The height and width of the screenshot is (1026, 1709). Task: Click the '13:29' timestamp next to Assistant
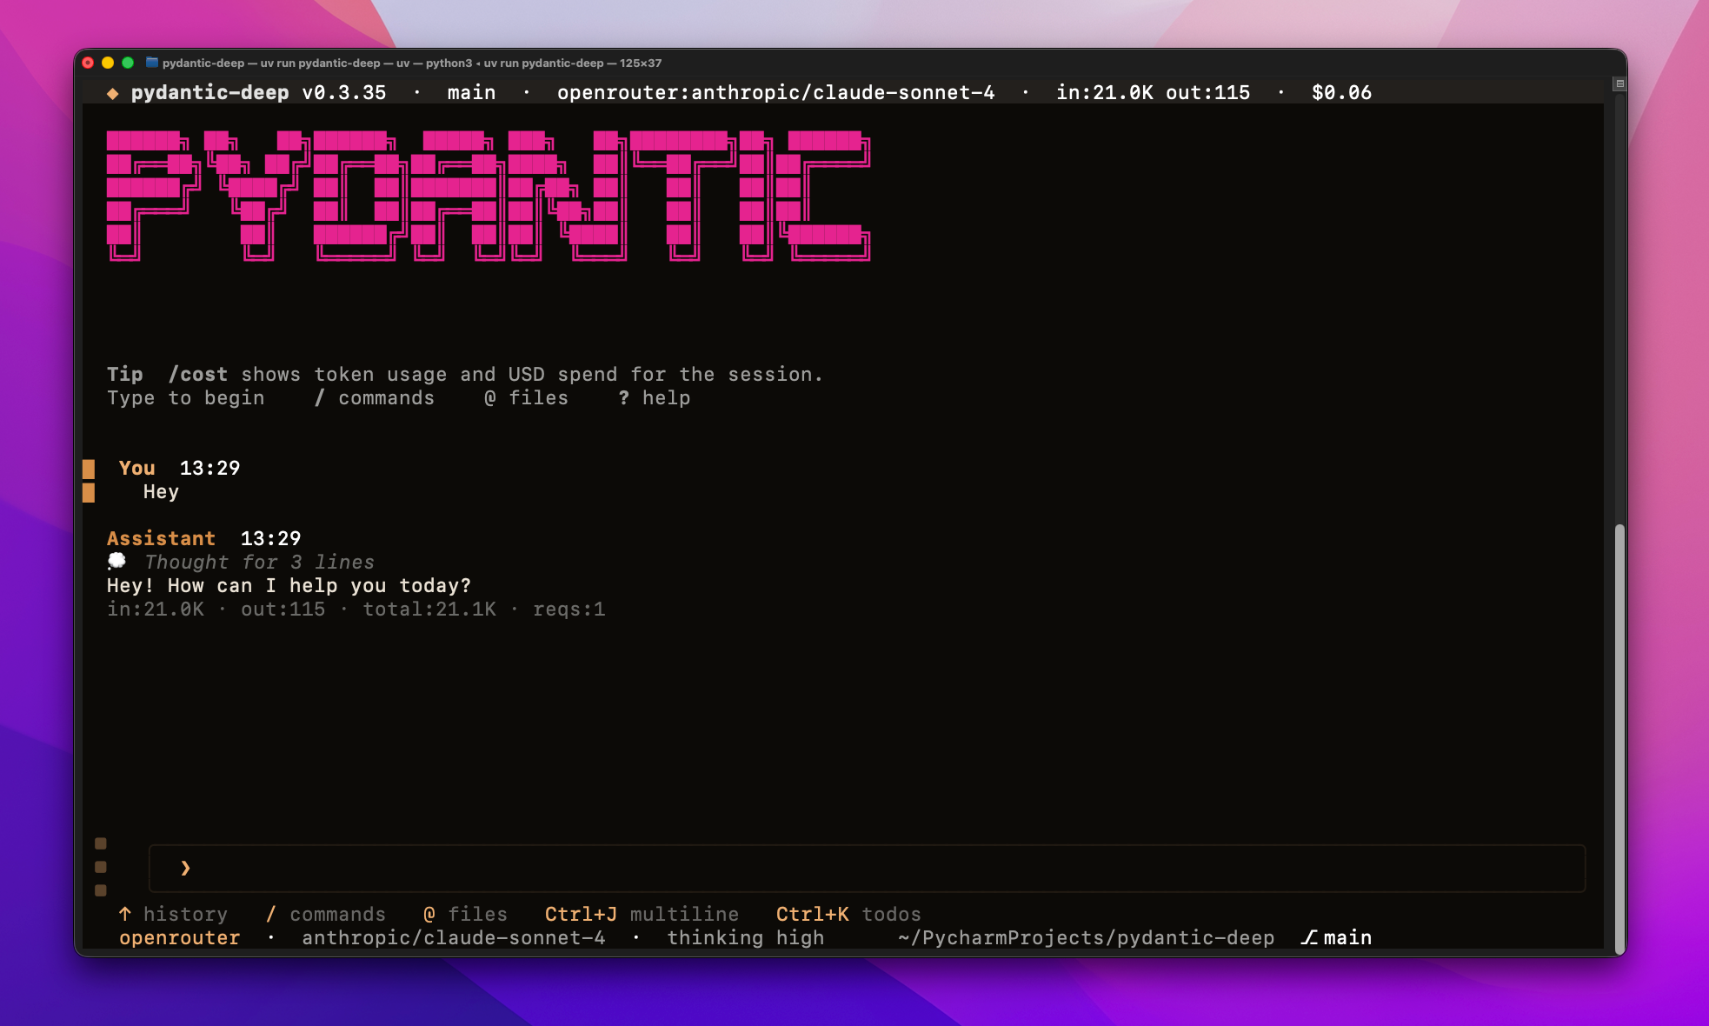pyautogui.click(x=270, y=538)
